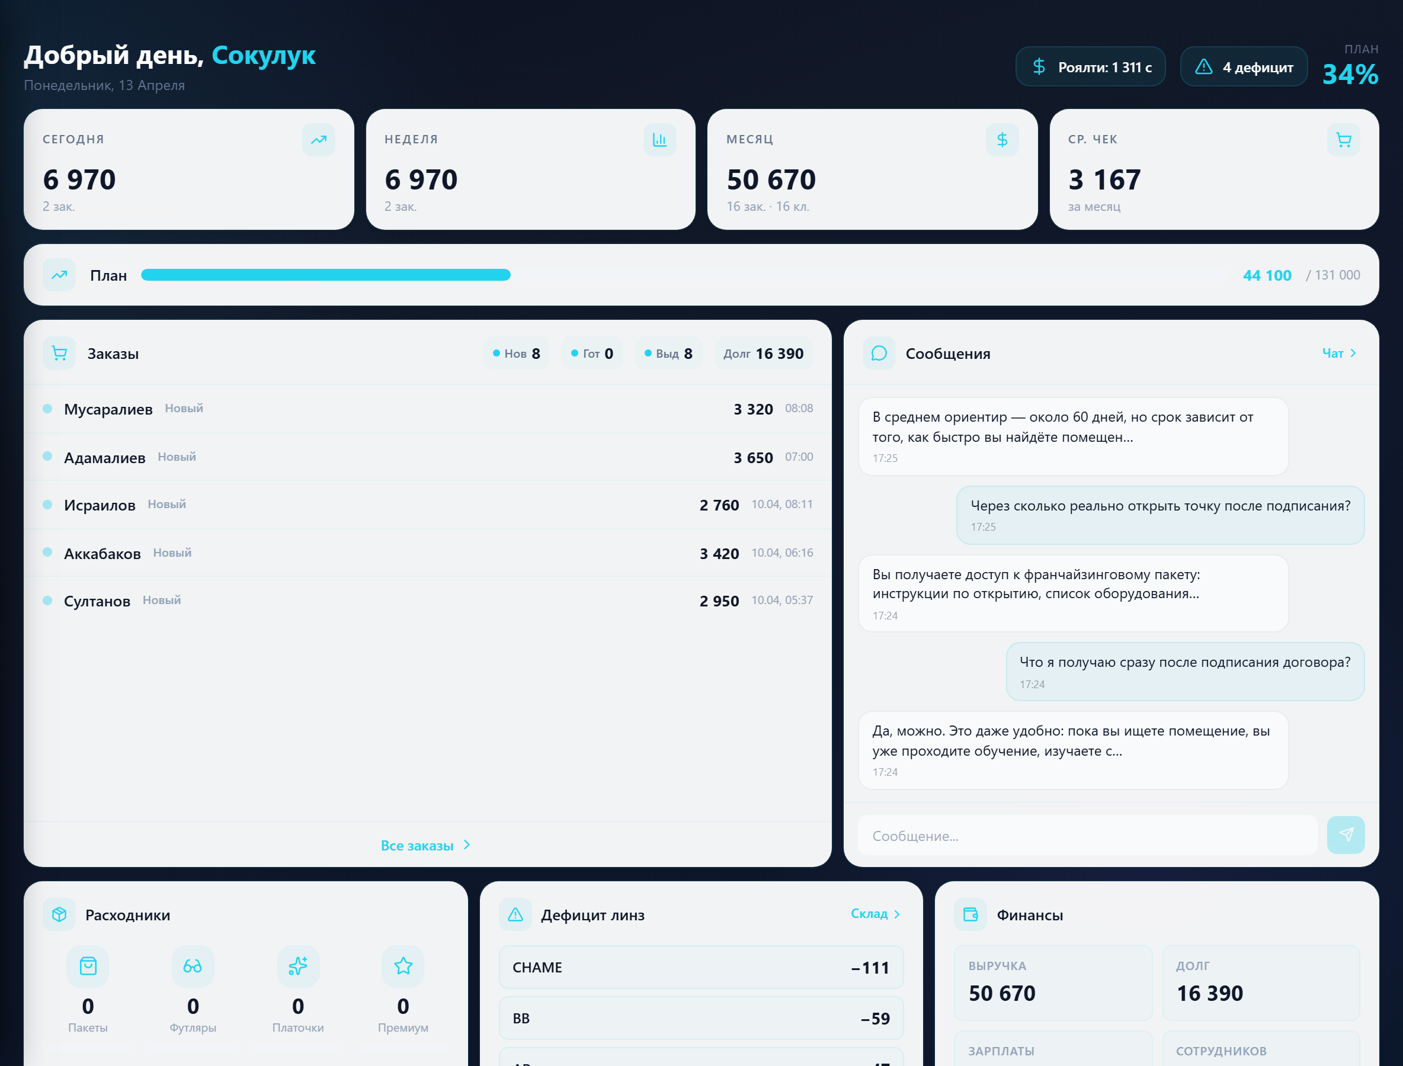The image size is (1403, 1066).
Task: Click the cart icon on Ср. чек card
Action: coord(1343,140)
